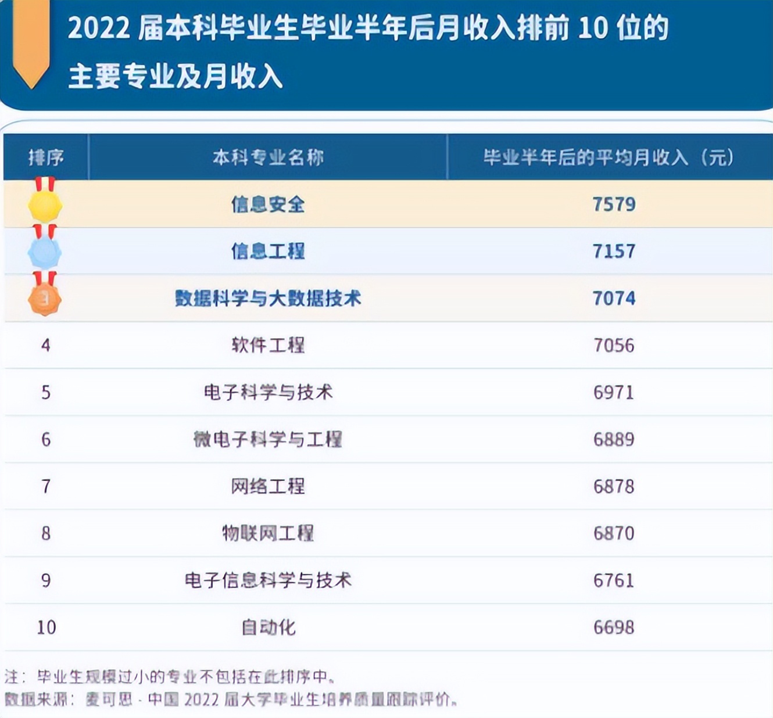
Task: Select the highlighted yellow first-place row
Action: click(x=384, y=204)
